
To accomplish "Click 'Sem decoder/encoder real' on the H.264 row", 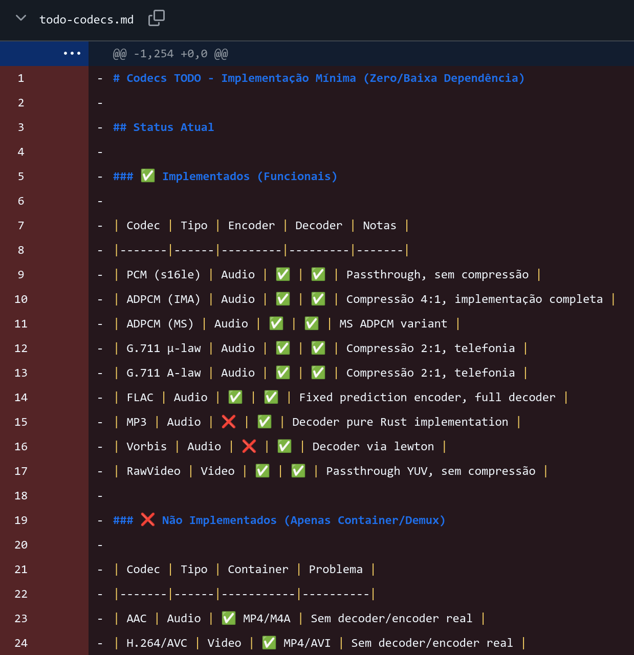I will point(432,643).
